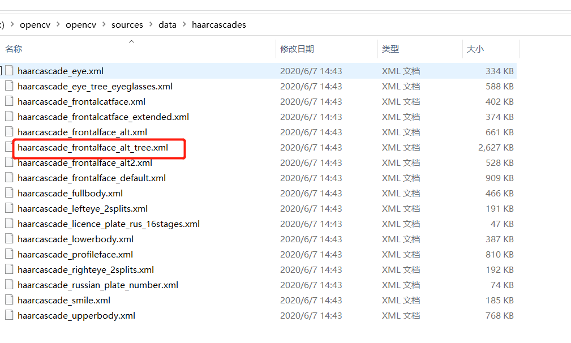Click the date of haarcascade_smile.xml row
The image size is (571, 343).
coord(311,301)
